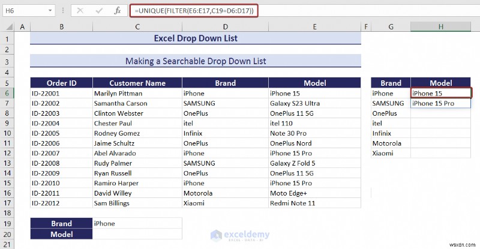Image resolution: width=480 pixels, height=249 pixels.
Task: Click the 'Customer Name' header cell
Action: coord(137,83)
